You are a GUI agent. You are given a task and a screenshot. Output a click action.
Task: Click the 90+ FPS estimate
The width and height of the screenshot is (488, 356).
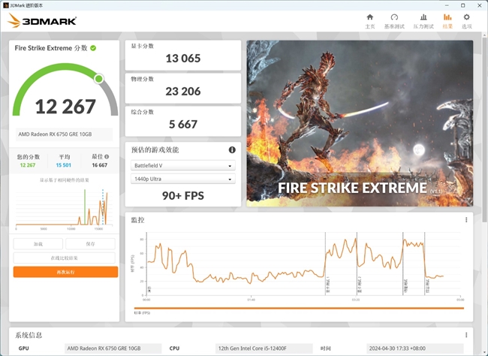click(x=183, y=195)
